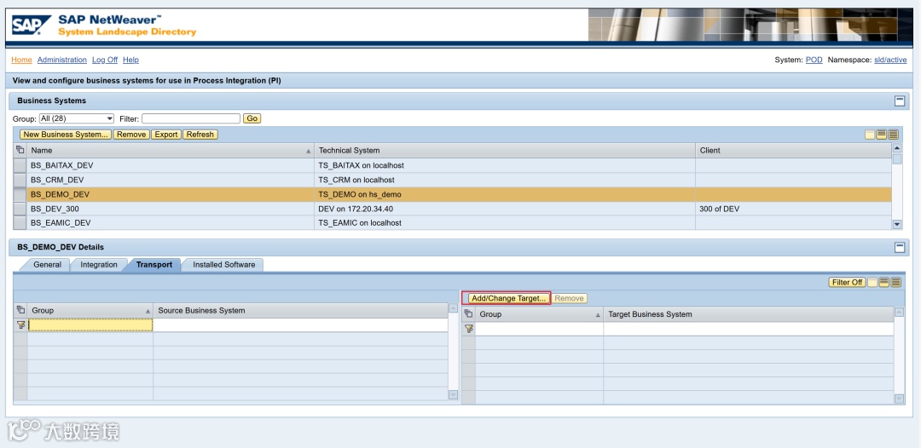Click scroll-down arrow of Business Systems table
The height and width of the screenshot is (448, 921).
[897, 224]
